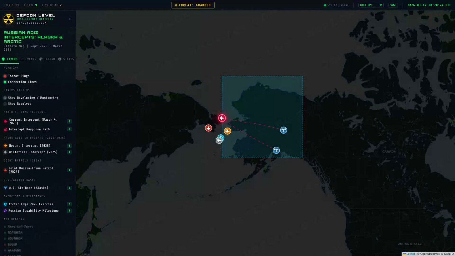Image resolution: width=455 pixels, height=256 pixels.
Task: Open the DEFCONLEVEL.COM link
Action: click(x=32, y=23)
